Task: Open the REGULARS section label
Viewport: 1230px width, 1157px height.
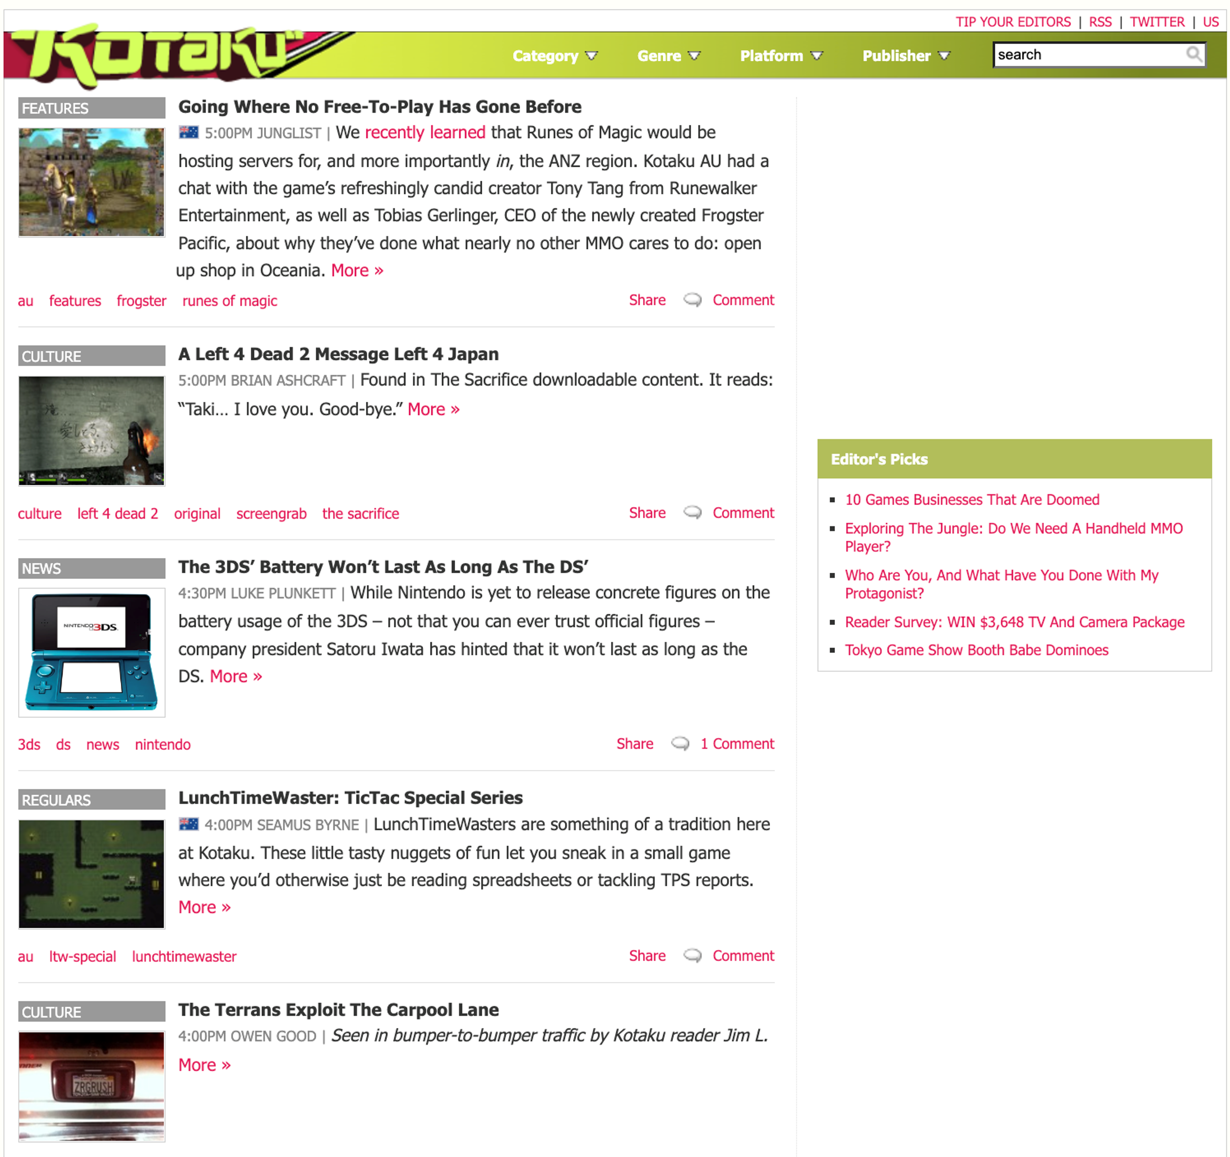Action: (92, 800)
